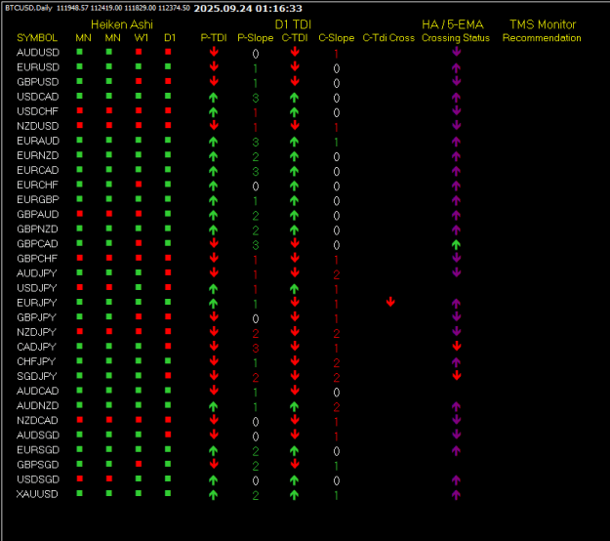This screenshot has width=610, height=541.
Task: Click the SGDJPY red crossing status arrow
Action: (x=457, y=376)
